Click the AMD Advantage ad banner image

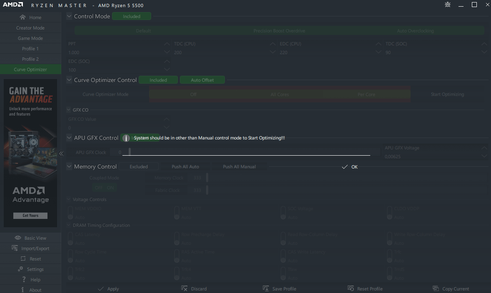(30, 153)
